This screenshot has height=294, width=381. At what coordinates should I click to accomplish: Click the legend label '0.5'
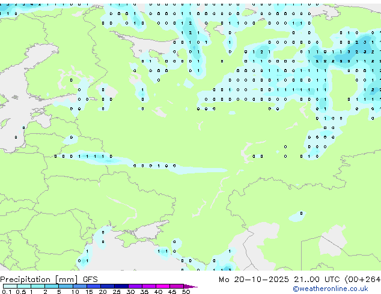(21, 292)
